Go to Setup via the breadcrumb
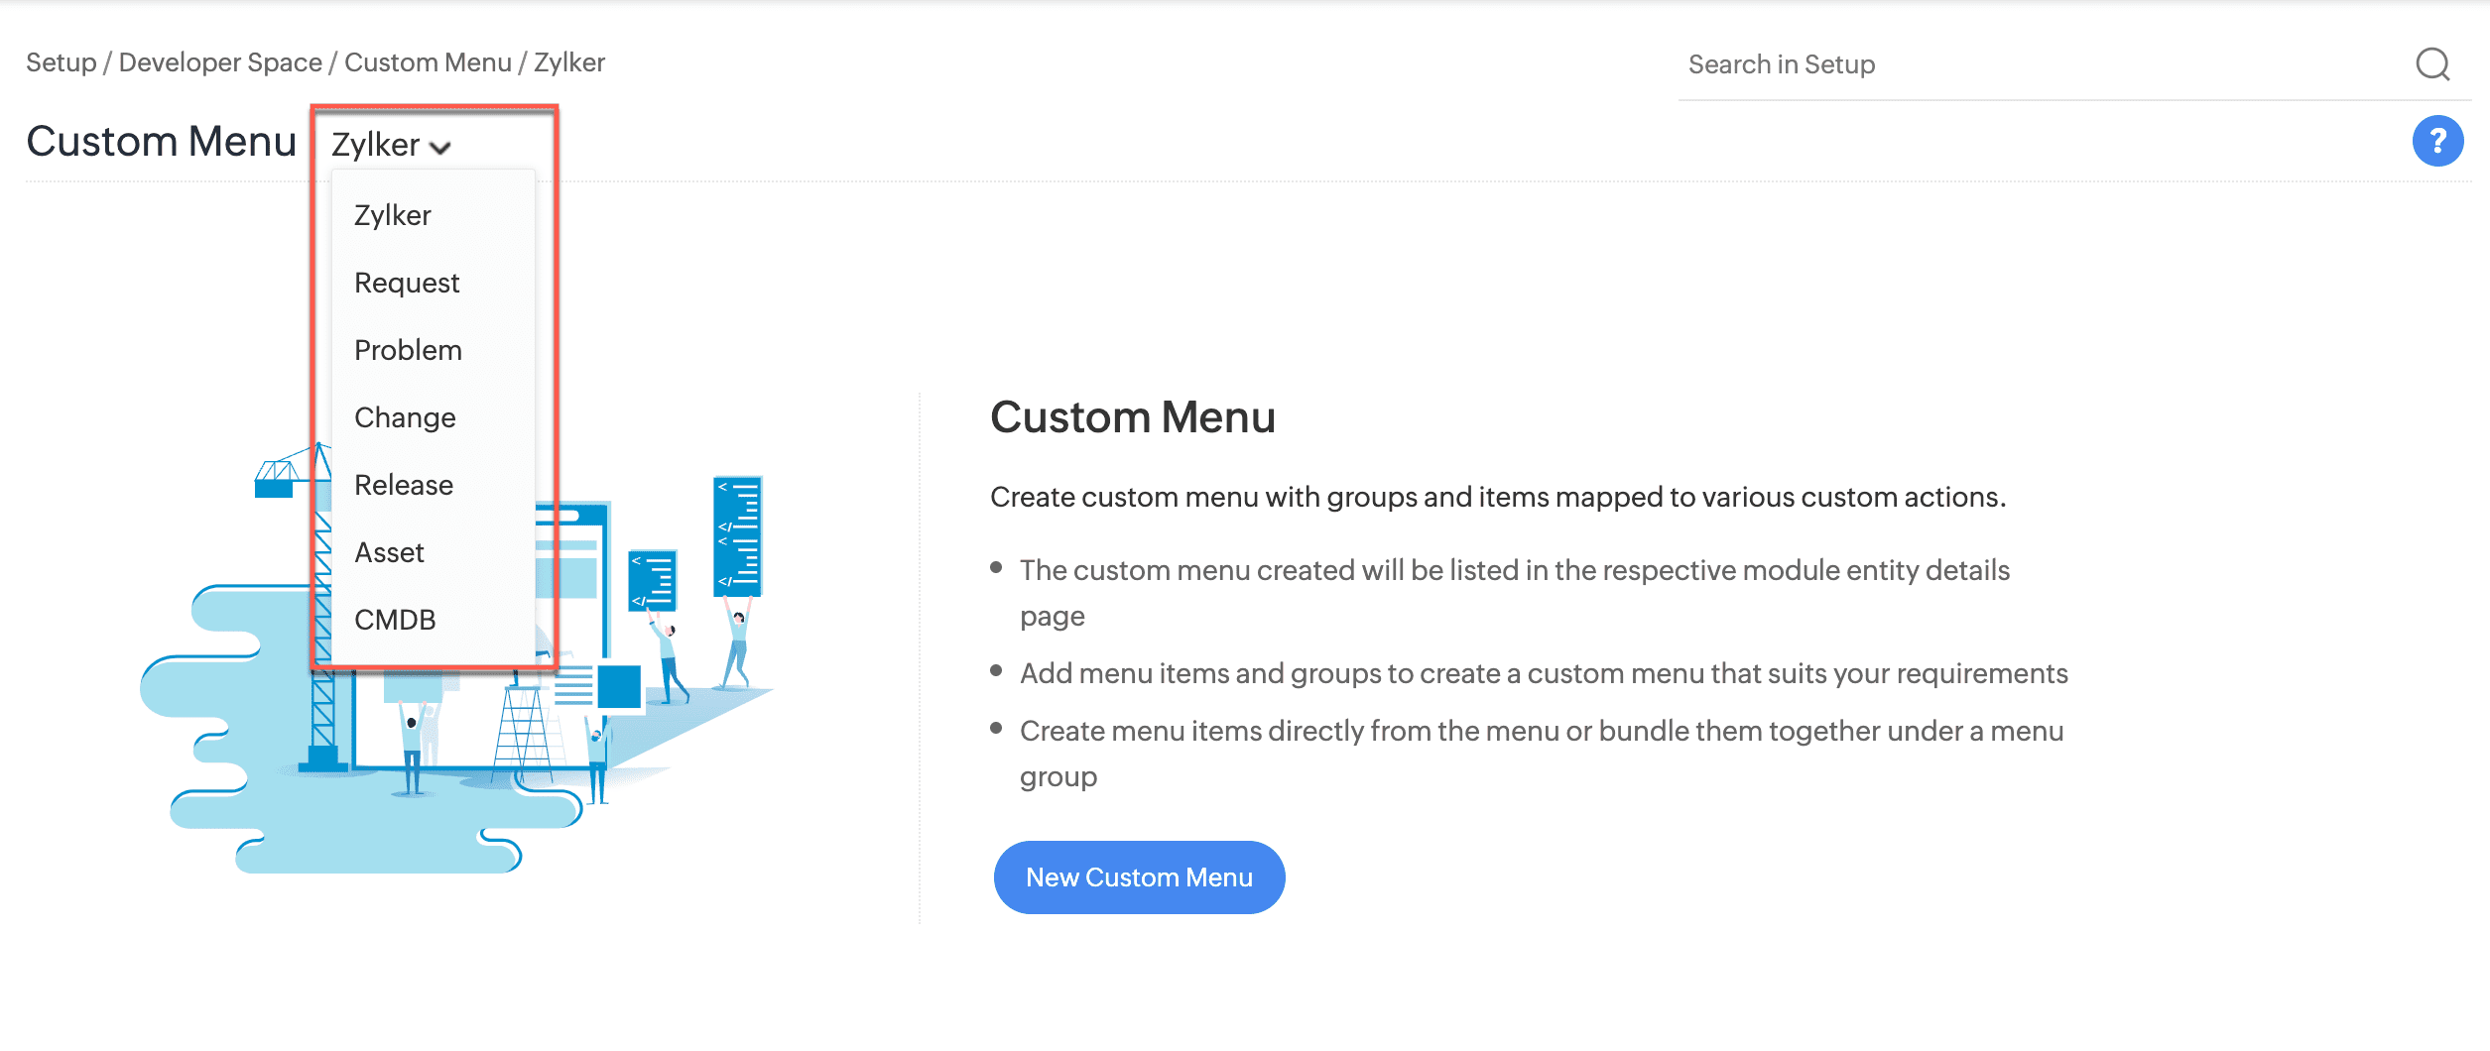 62,62
